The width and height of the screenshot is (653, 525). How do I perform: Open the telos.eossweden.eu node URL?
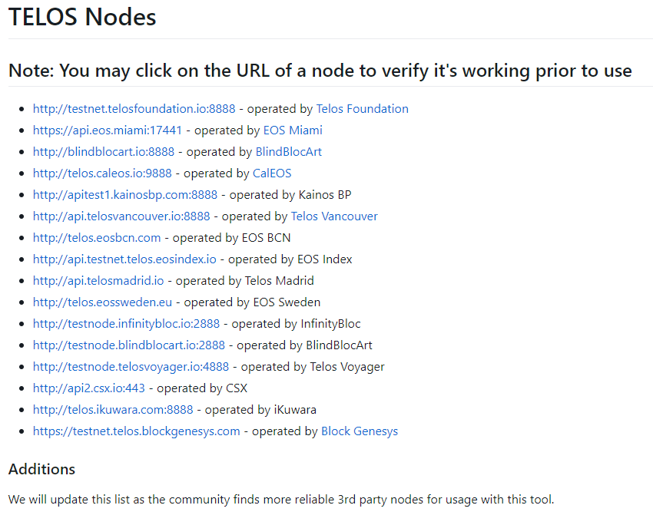click(x=102, y=302)
